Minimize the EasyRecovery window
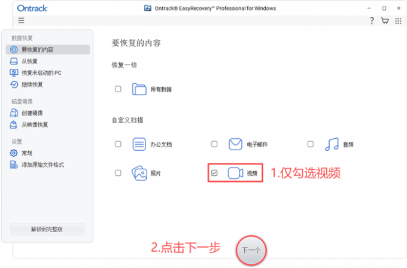Image resolution: width=407 pixels, height=268 pixels. click(369, 8)
